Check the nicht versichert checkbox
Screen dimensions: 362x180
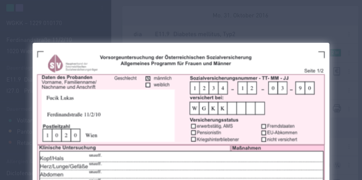click(264, 140)
